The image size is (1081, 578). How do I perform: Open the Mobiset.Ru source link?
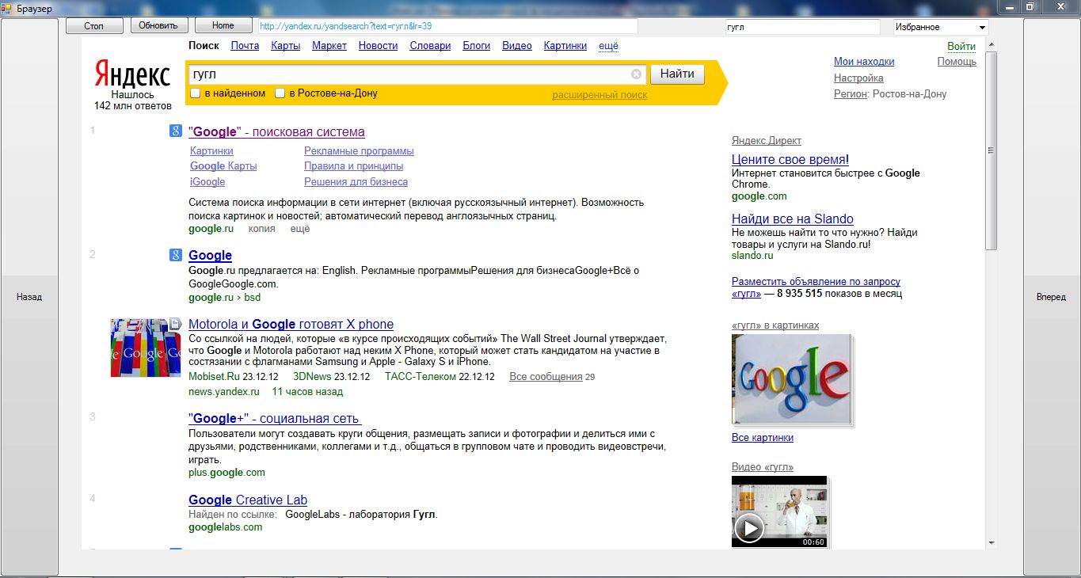click(214, 377)
